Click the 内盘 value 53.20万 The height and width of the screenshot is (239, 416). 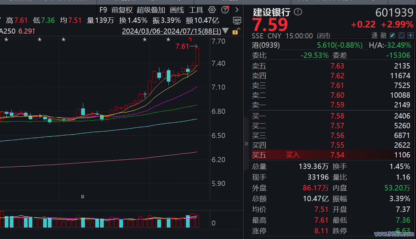click(397, 188)
